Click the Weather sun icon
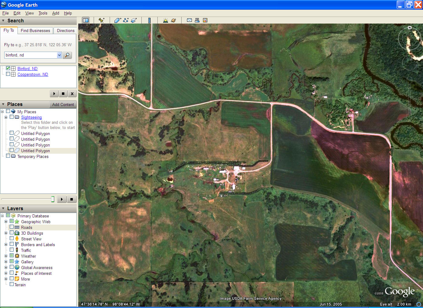Screen dimensions: 423x308 point(17,256)
